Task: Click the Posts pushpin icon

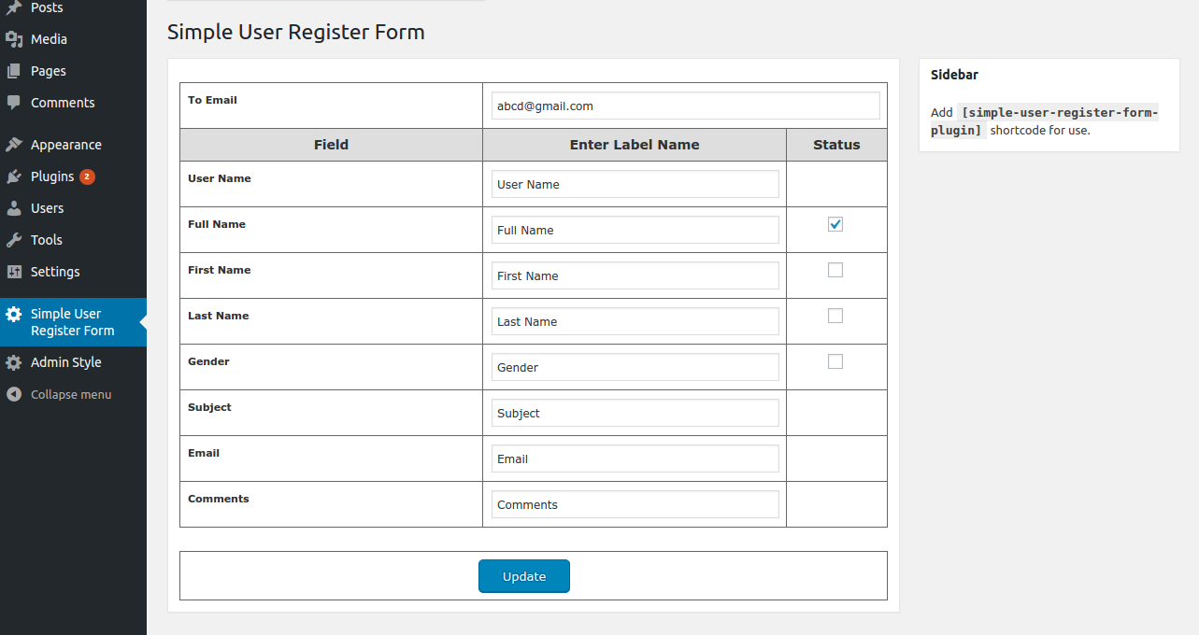Action: pos(15,7)
